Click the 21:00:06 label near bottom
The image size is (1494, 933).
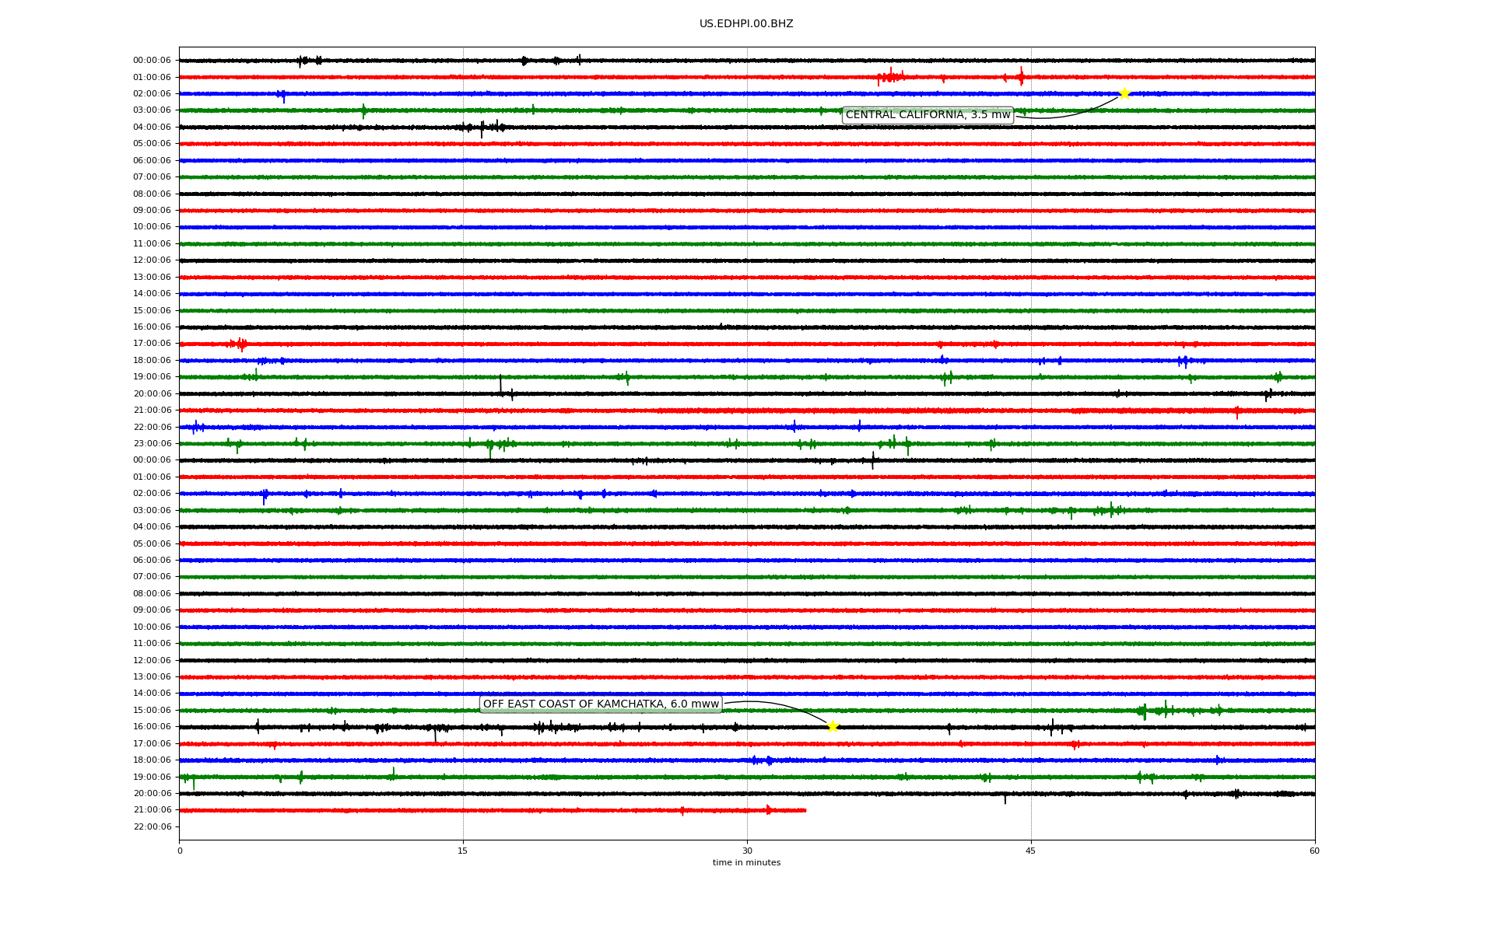(x=152, y=810)
